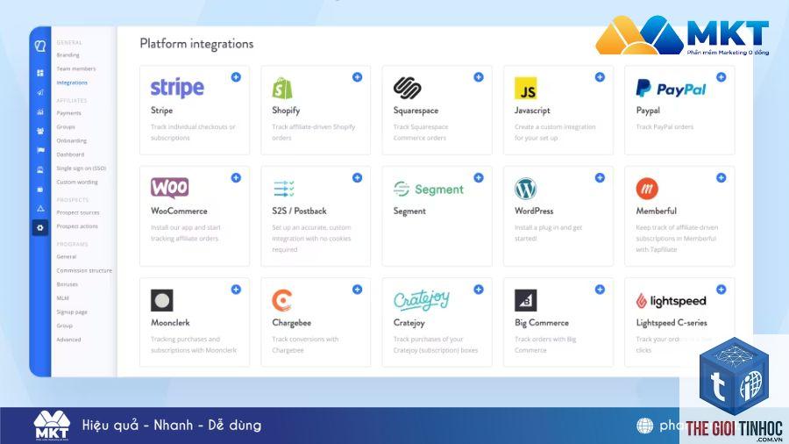
Task: Open Single sign on (SSO) settings
Action: click(x=82, y=168)
